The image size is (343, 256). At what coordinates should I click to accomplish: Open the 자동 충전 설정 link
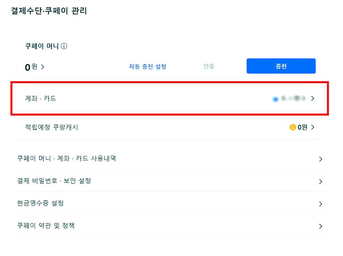pyautogui.click(x=147, y=66)
